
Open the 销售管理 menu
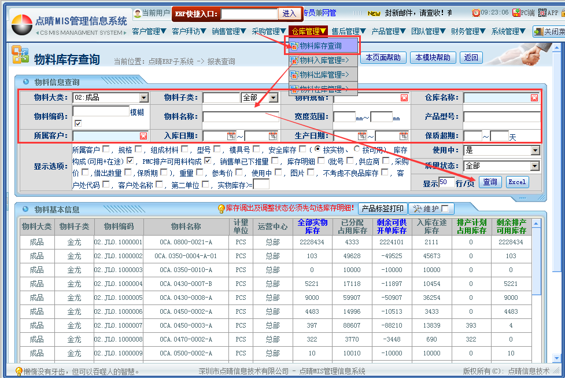[x=229, y=31]
